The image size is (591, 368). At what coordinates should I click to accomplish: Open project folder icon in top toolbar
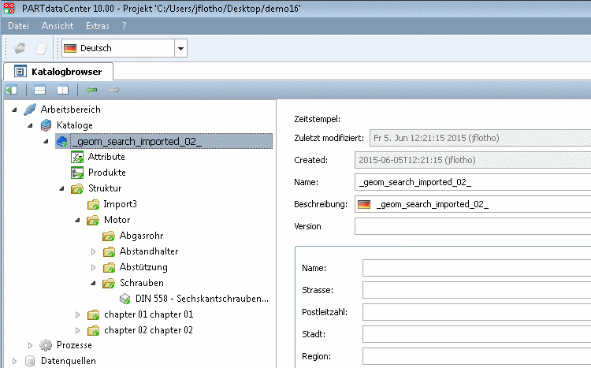click(20, 48)
